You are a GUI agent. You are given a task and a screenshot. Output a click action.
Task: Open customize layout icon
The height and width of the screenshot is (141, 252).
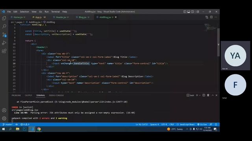198,11
